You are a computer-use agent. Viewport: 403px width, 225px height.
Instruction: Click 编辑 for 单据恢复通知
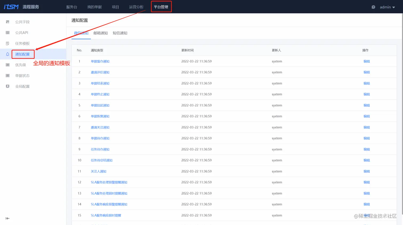(x=366, y=116)
